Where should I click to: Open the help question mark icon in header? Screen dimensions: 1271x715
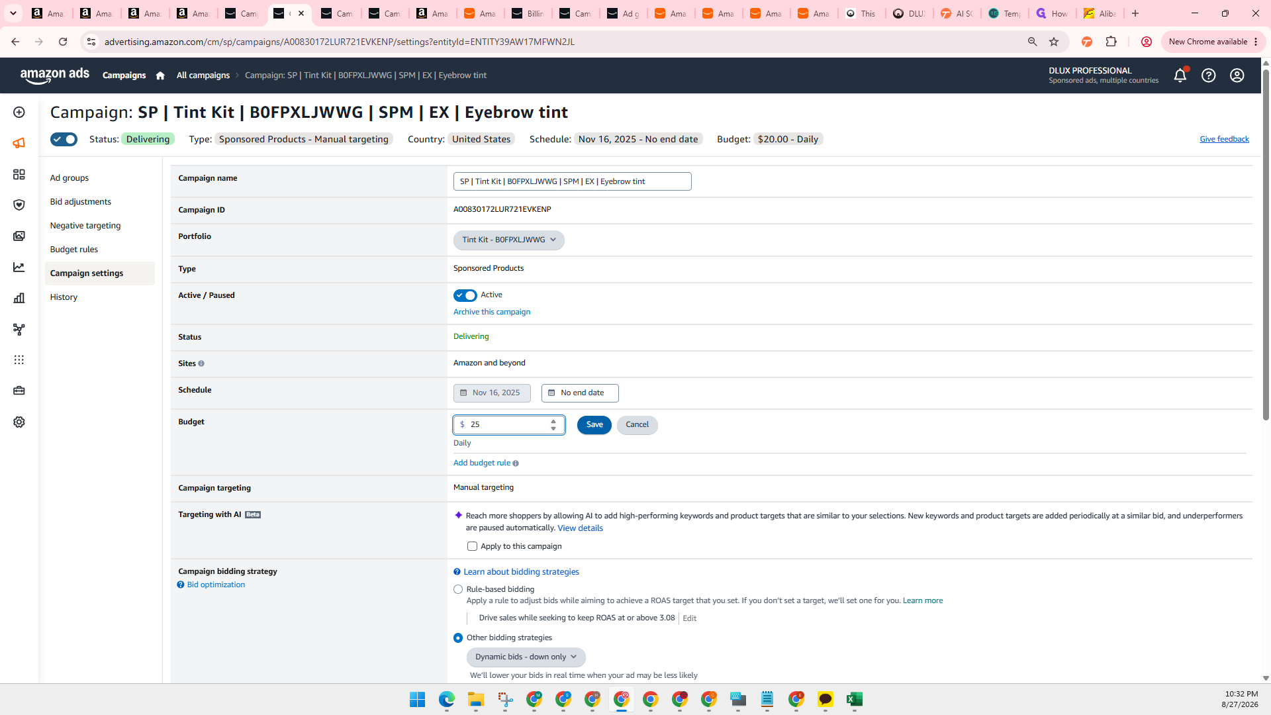(1209, 75)
